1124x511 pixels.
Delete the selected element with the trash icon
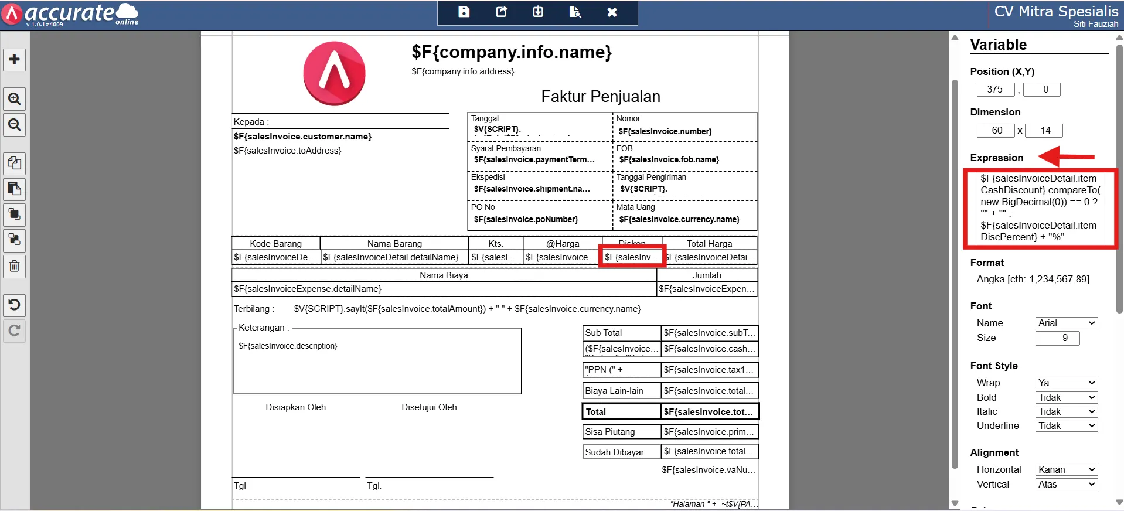15,266
